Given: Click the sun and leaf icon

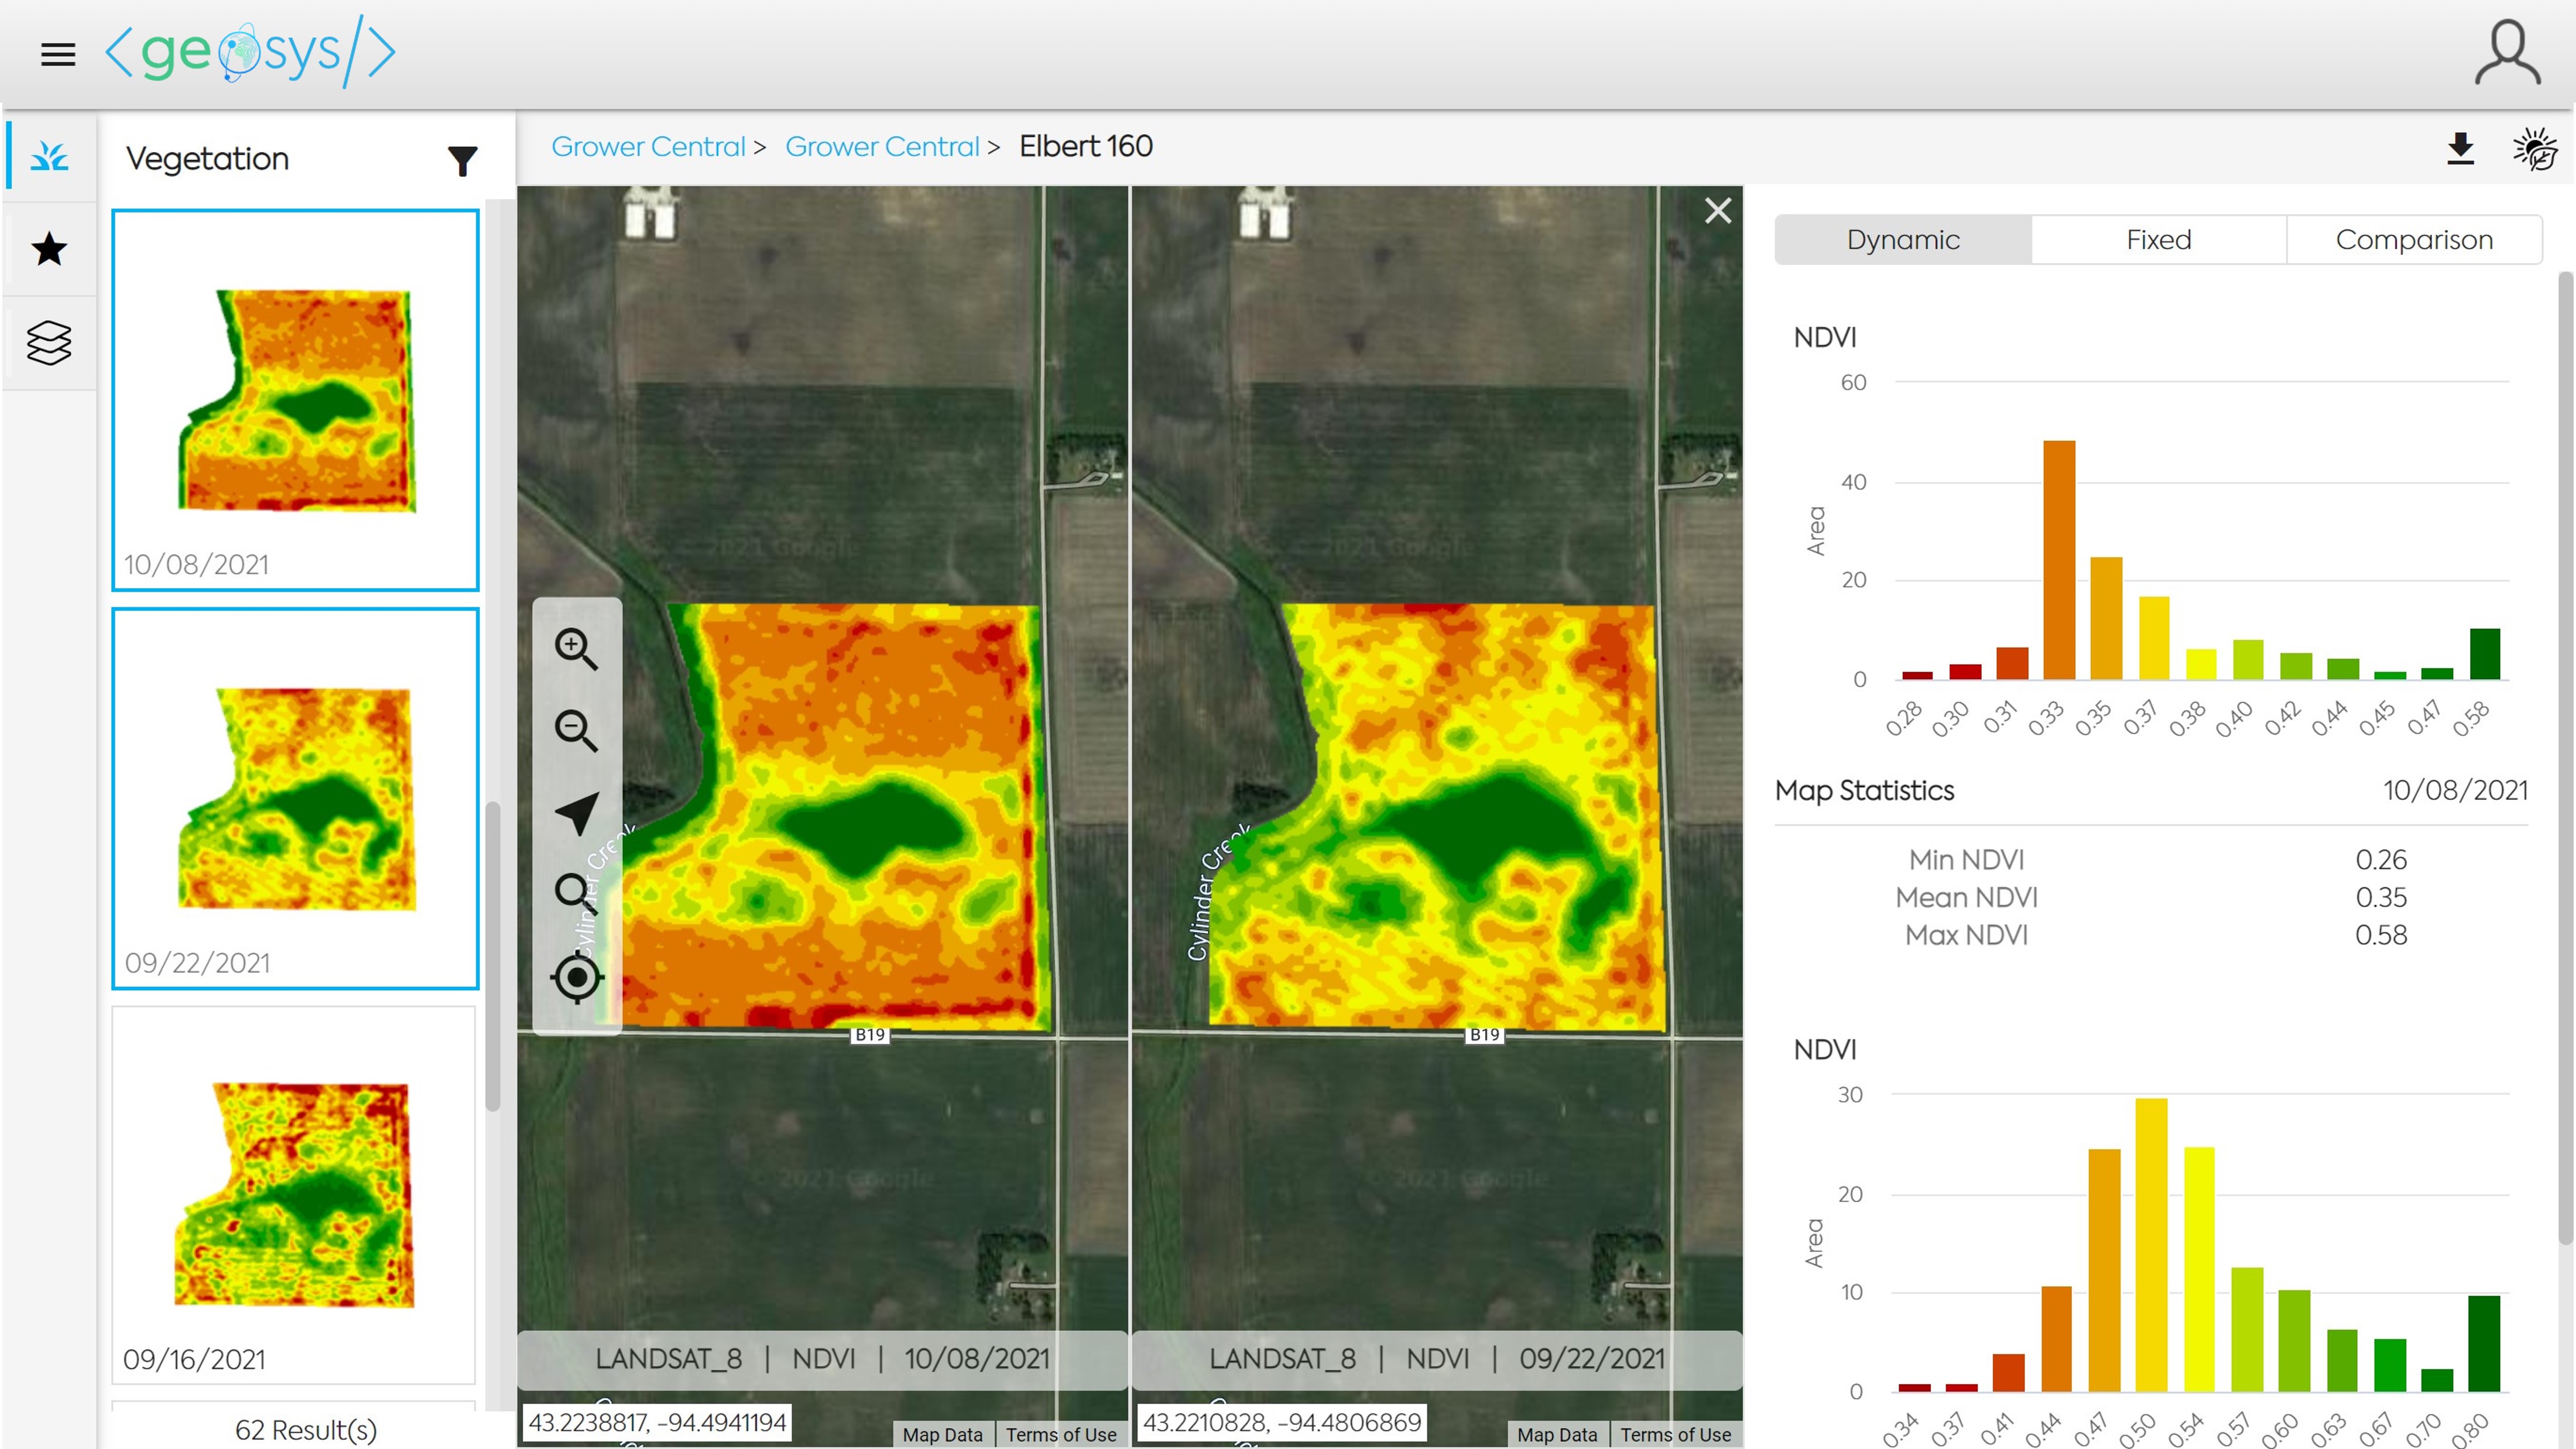Looking at the screenshot, I should [2534, 149].
